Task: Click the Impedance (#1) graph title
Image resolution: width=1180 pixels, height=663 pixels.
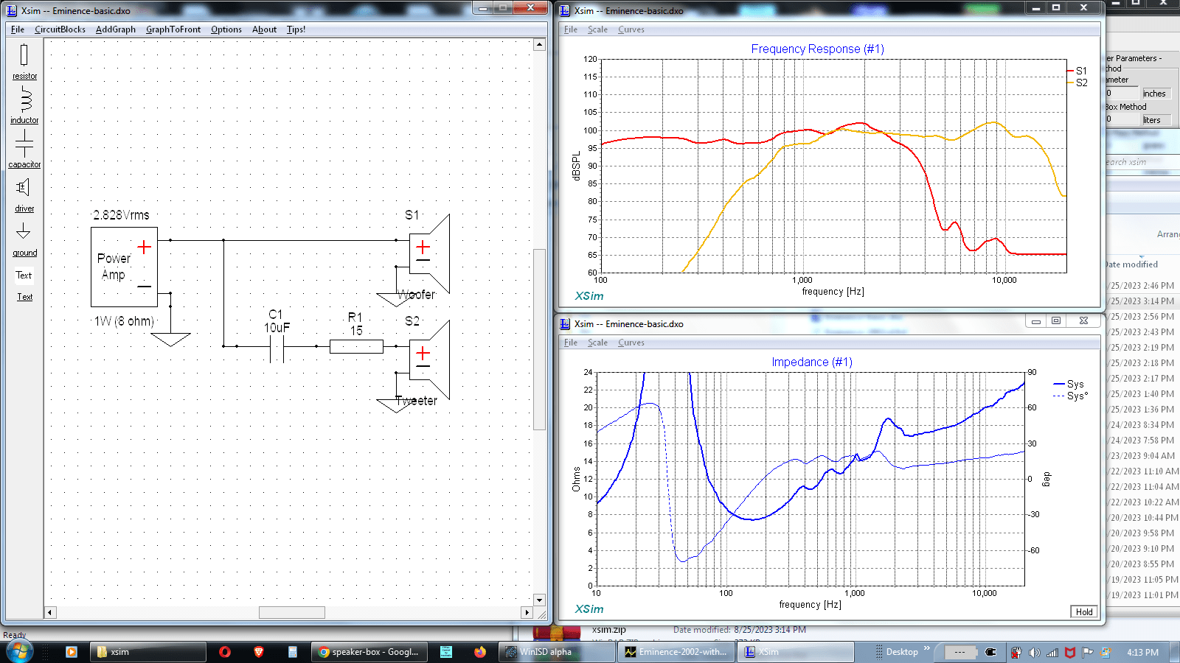Action: [812, 362]
